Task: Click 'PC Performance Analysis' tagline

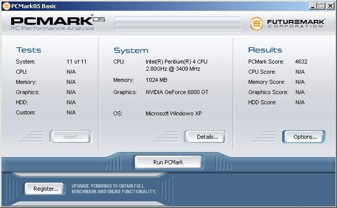Action: click(52, 28)
